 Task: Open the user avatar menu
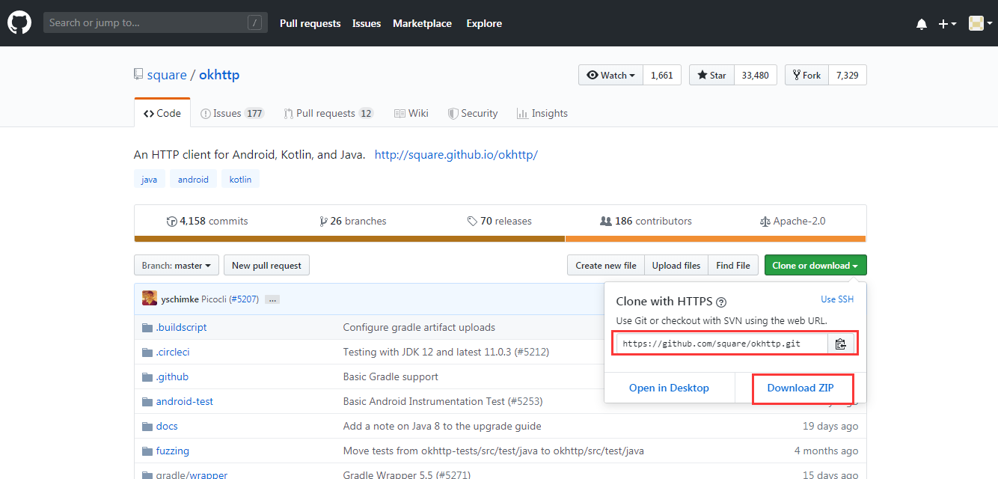tap(979, 23)
